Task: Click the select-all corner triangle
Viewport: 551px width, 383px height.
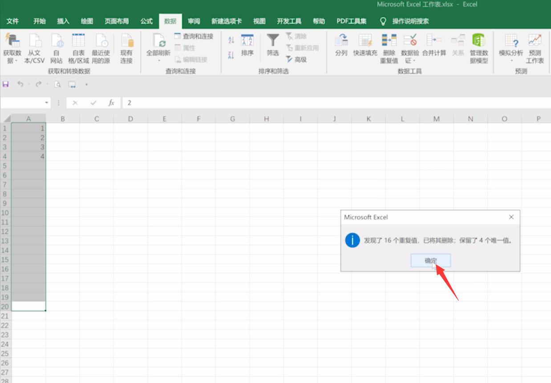Action: pos(6,119)
